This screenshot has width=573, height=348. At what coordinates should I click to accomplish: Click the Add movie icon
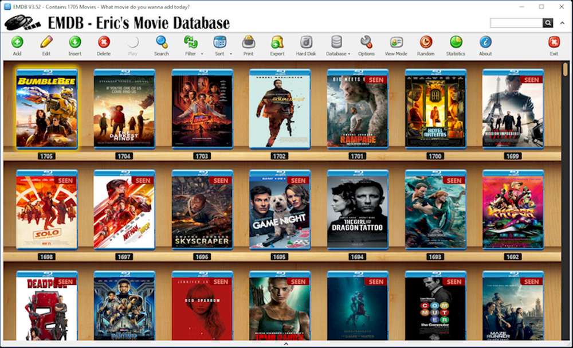pyautogui.click(x=17, y=42)
